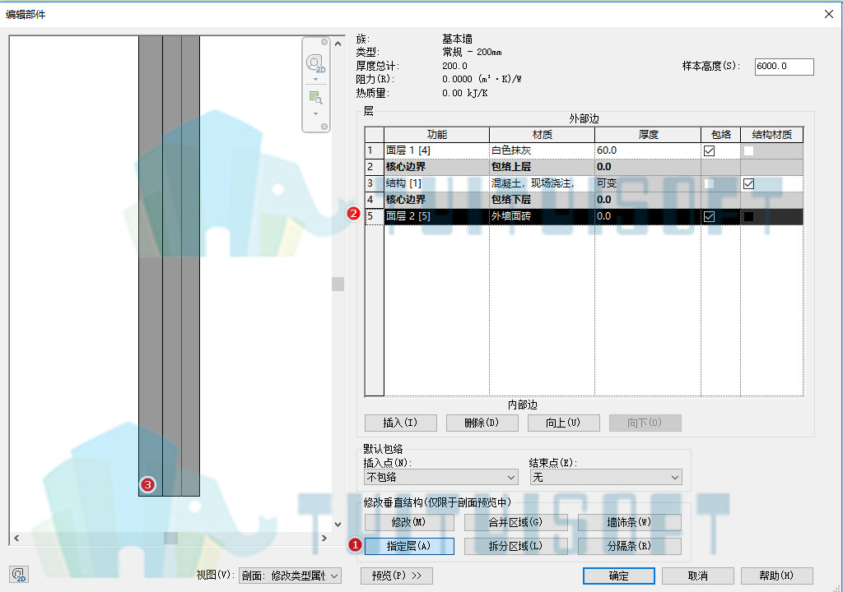Viewport: 843px width, 592px height.
Task: Close the preview navigation bar
Action: tap(324, 42)
